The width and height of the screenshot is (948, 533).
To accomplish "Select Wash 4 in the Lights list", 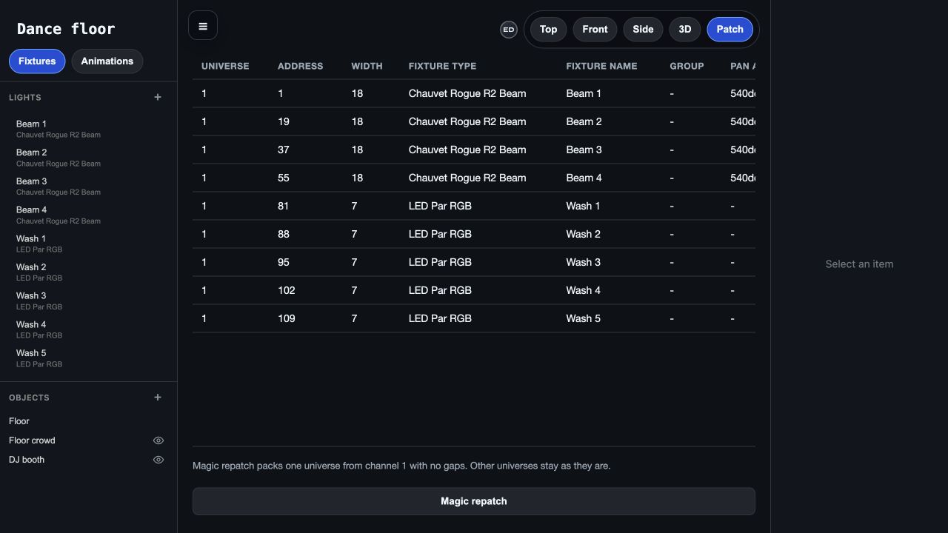I will 89,329.
